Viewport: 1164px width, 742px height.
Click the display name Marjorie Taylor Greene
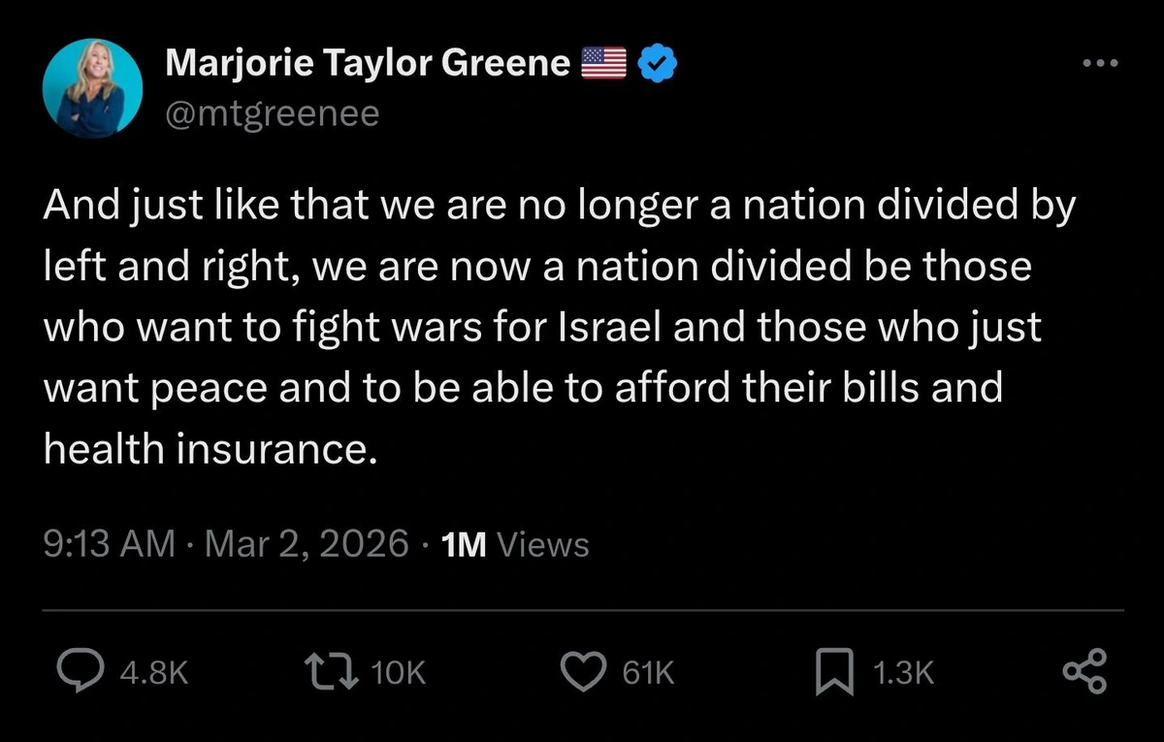(368, 61)
